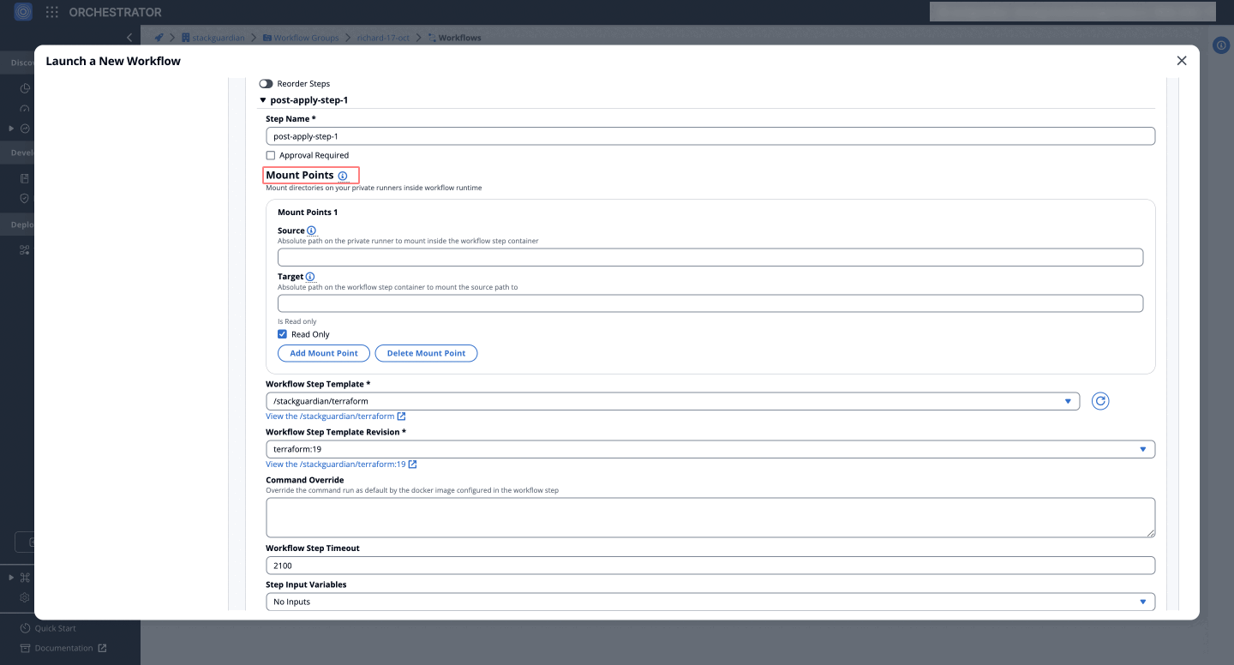Open the Mount Points info tooltip icon
The width and height of the screenshot is (1234, 665).
(344, 174)
